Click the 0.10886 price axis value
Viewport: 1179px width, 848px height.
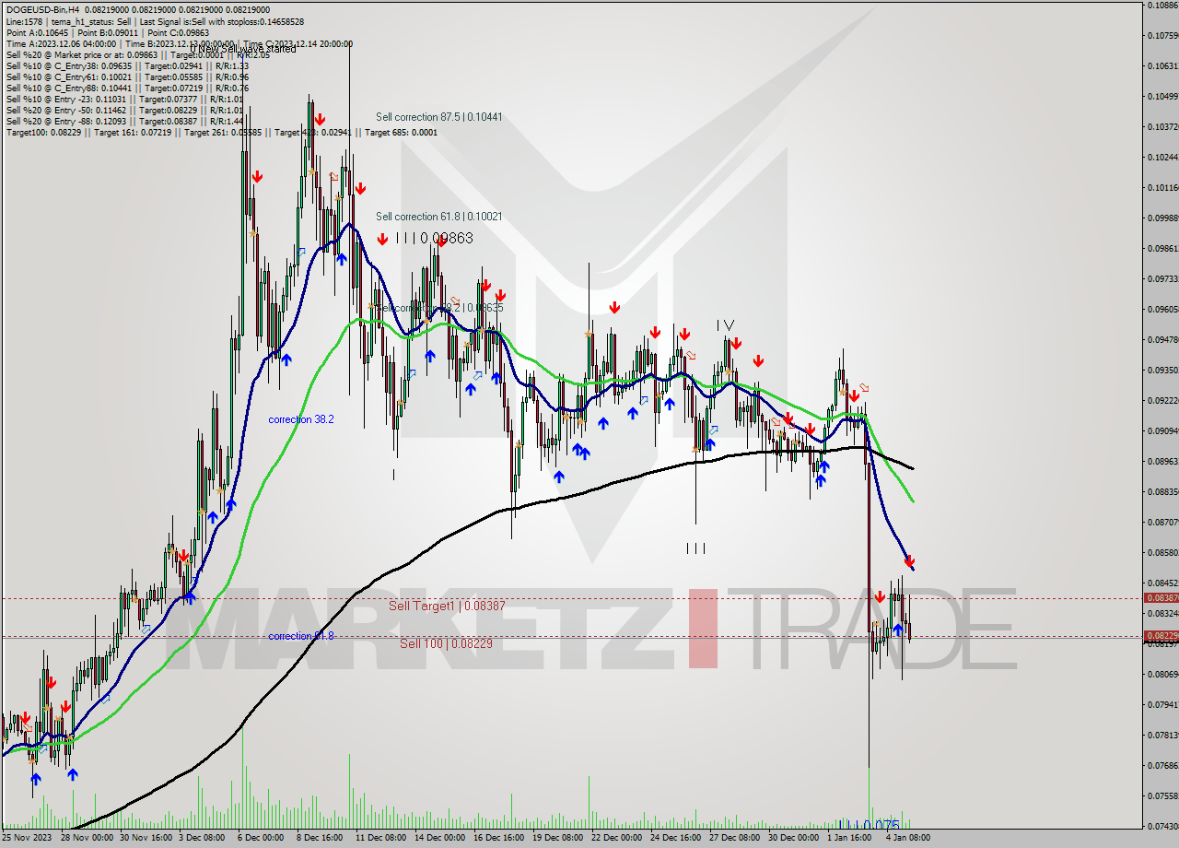(x=1162, y=6)
